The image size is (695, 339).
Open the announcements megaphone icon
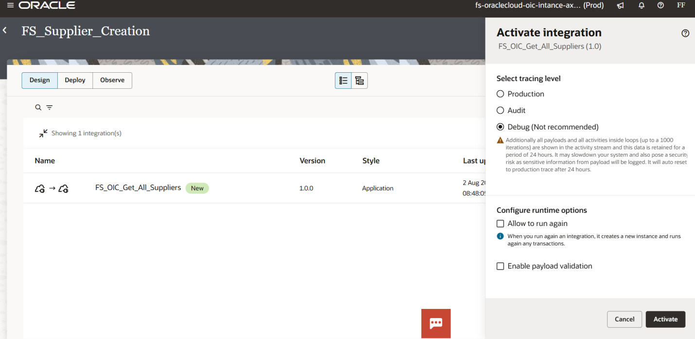pyautogui.click(x=620, y=5)
